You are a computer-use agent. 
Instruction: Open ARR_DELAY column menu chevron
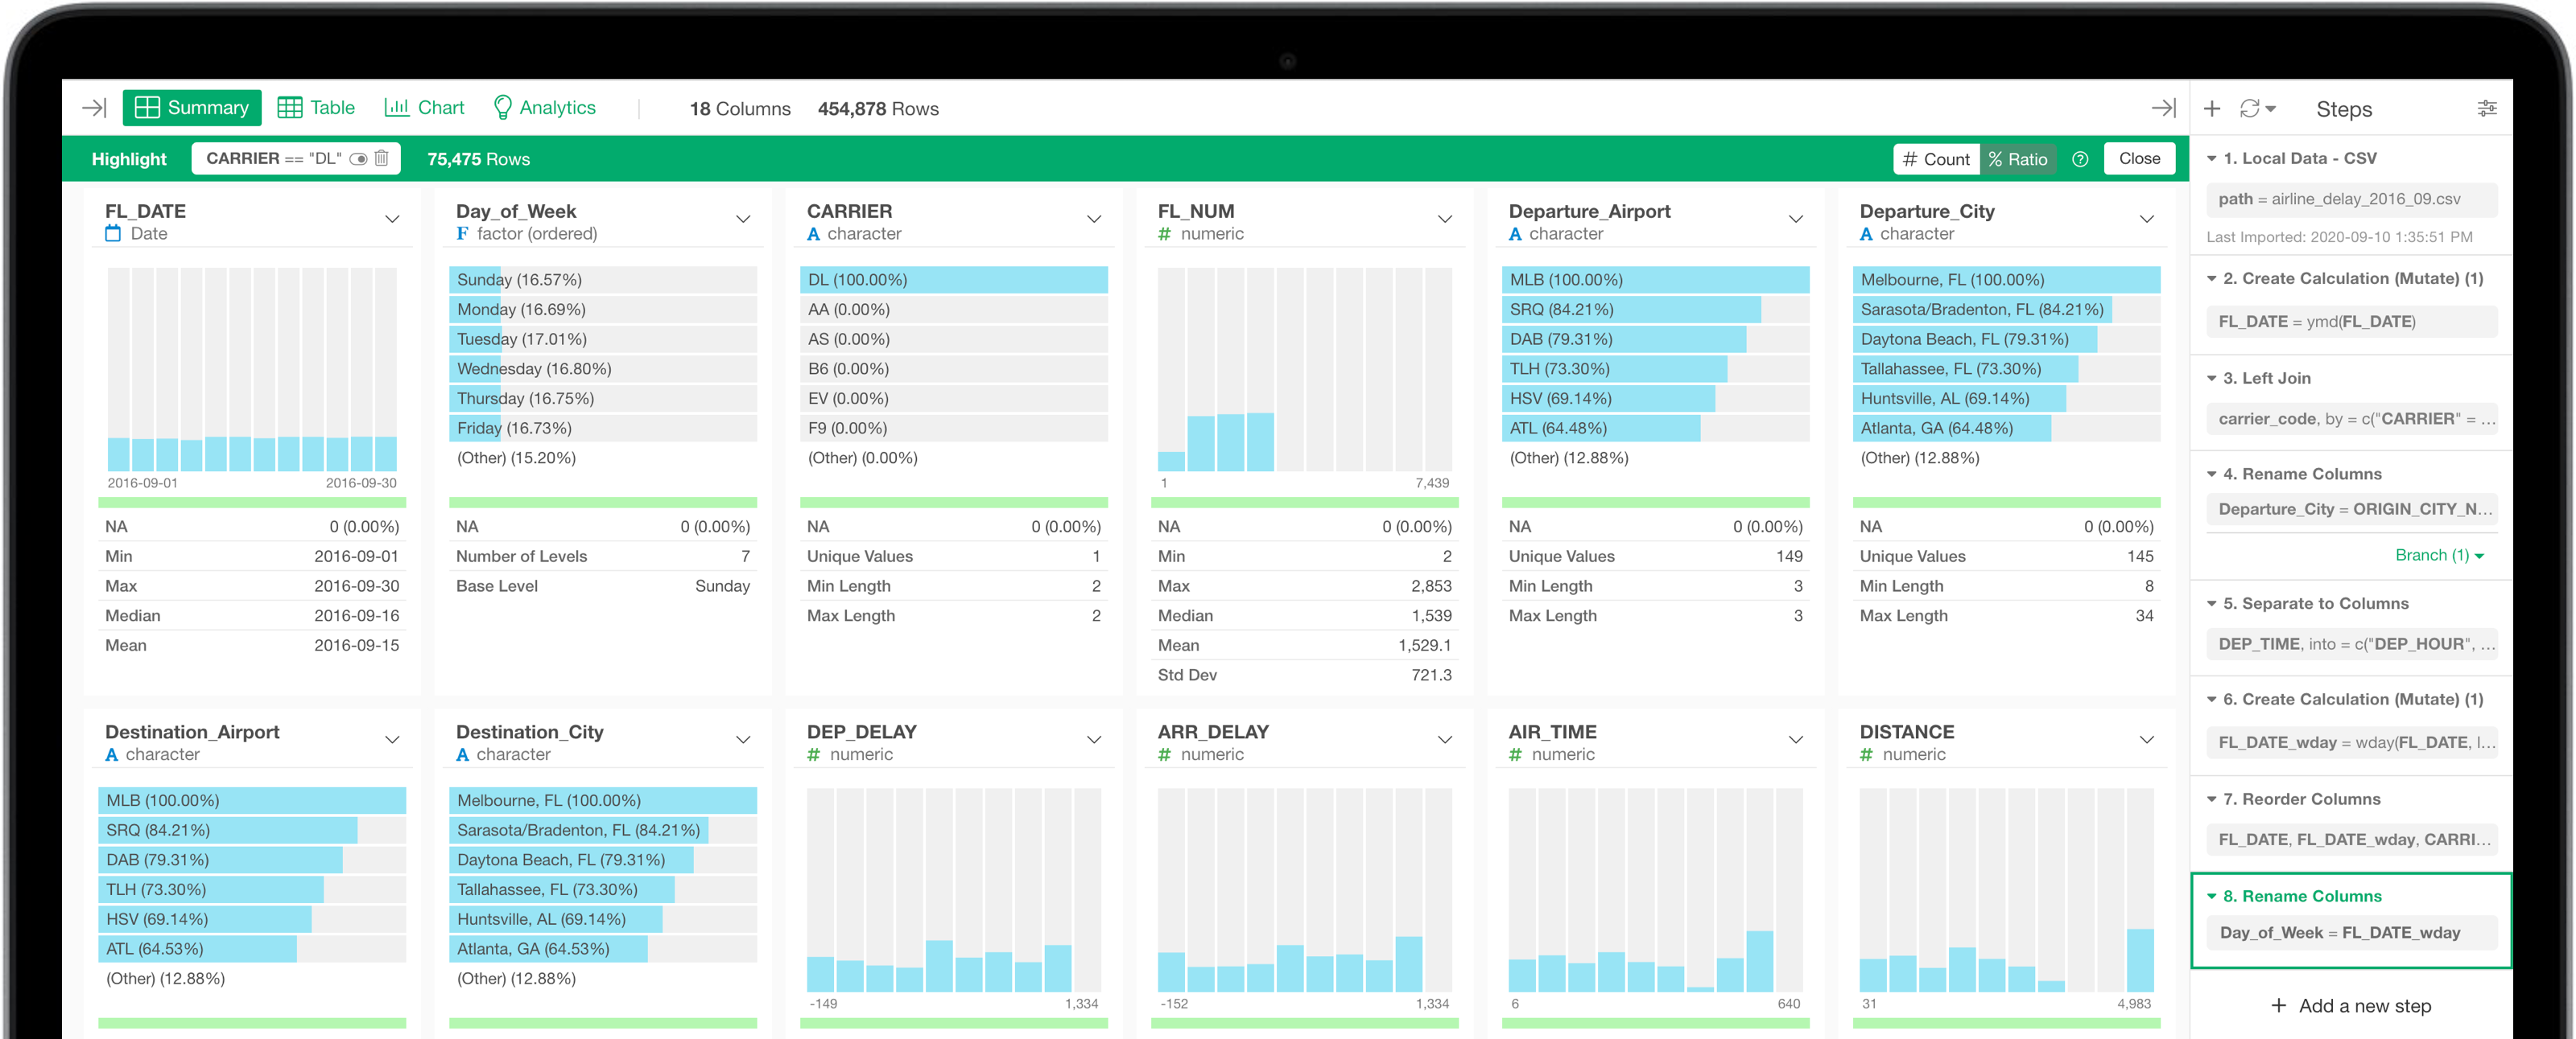pyautogui.click(x=1445, y=739)
